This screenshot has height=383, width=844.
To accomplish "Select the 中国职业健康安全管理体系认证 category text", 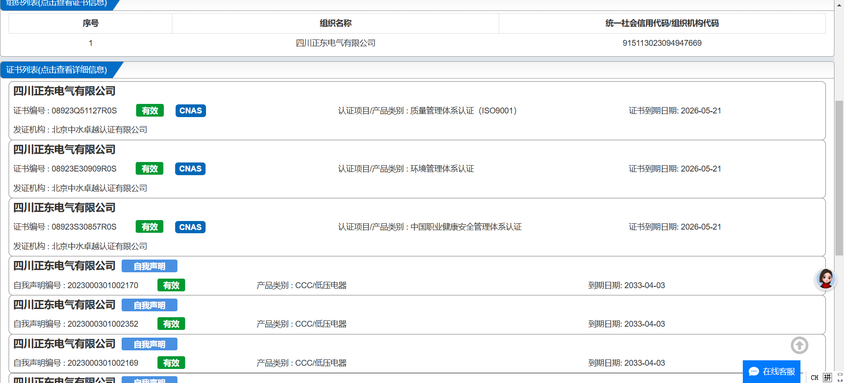I will 466,227.
